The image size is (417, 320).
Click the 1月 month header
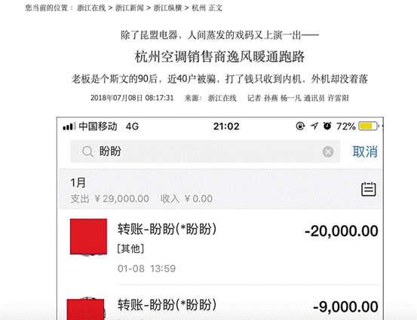[x=78, y=183]
